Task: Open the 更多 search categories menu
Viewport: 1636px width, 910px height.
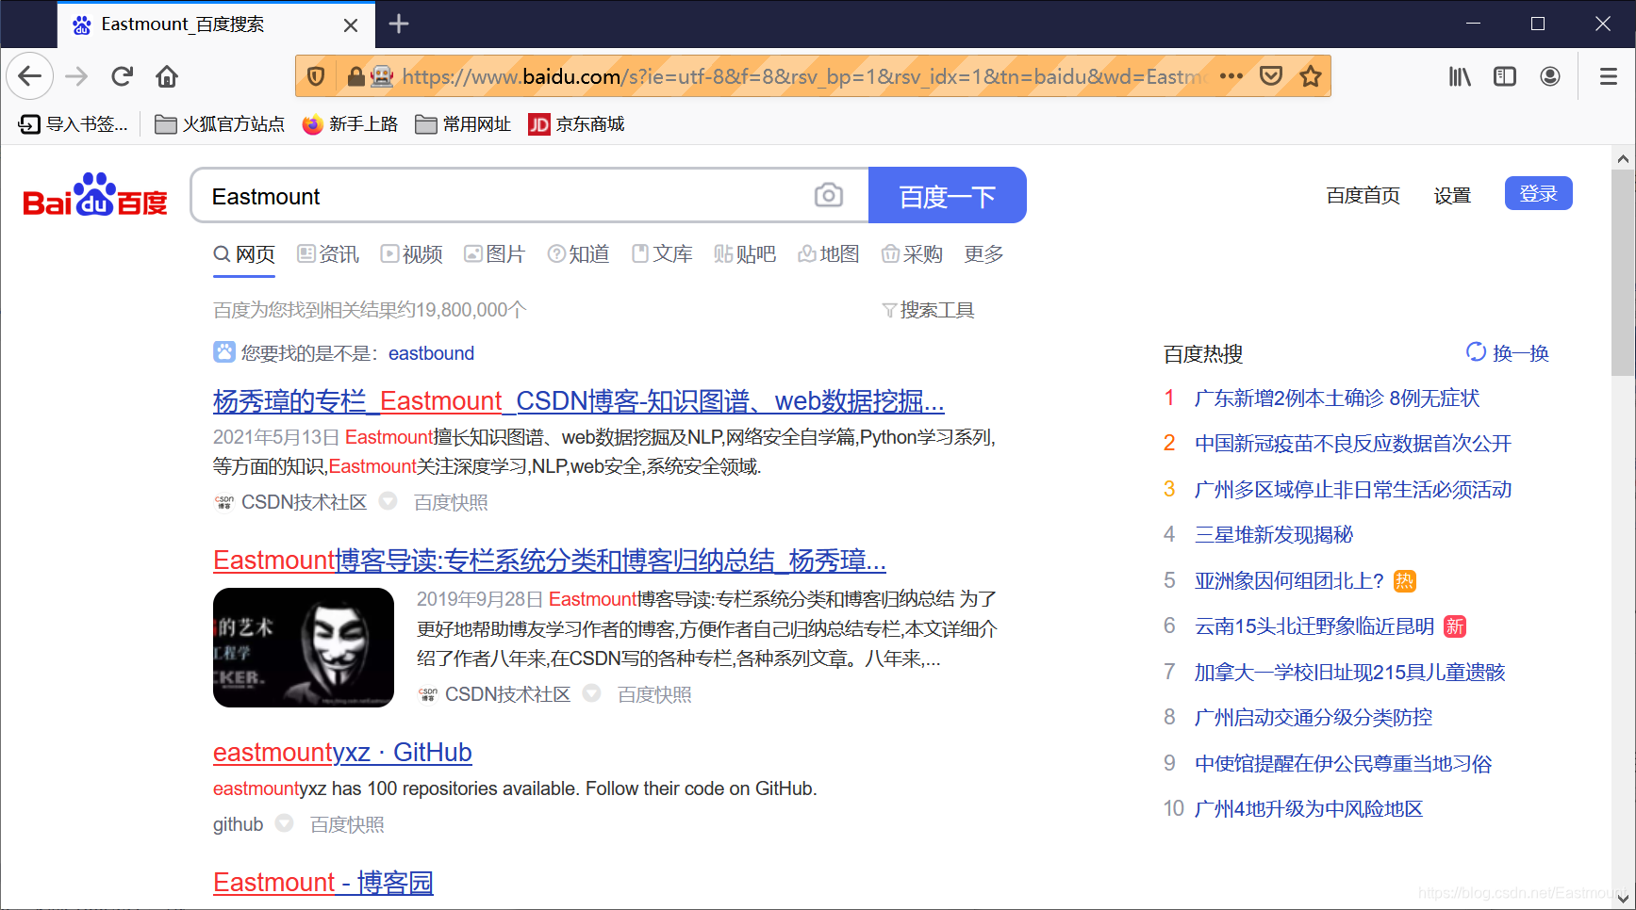Action: (983, 254)
